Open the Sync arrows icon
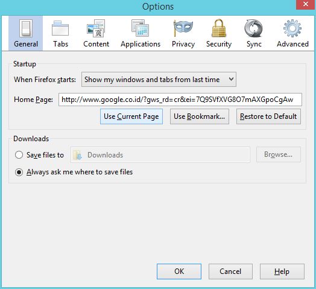This screenshot has width=316, height=289. tap(253, 28)
